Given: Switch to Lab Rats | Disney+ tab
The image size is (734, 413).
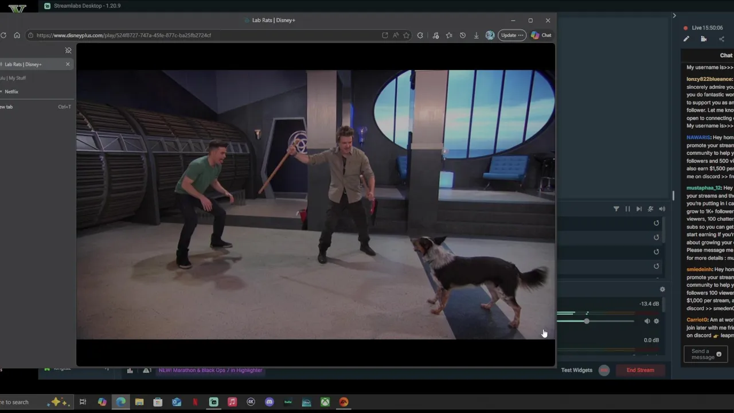Looking at the screenshot, I should pyautogui.click(x=36, y=64).
